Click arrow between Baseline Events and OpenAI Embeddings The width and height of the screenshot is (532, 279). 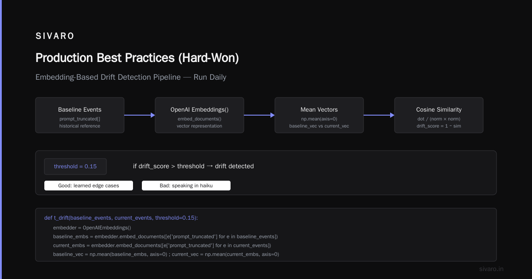coord(140,115)
